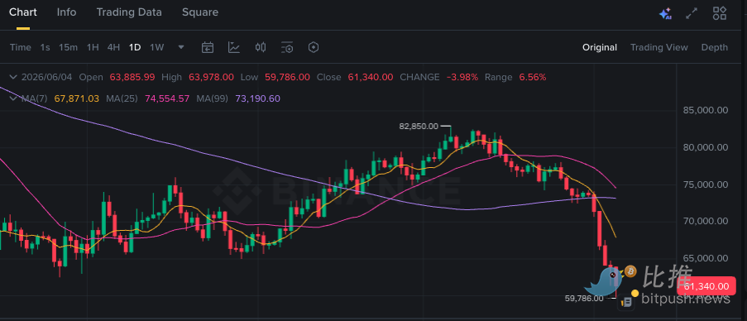Click the High value 63,978.00
747x321 pixels.
point(212,77)
